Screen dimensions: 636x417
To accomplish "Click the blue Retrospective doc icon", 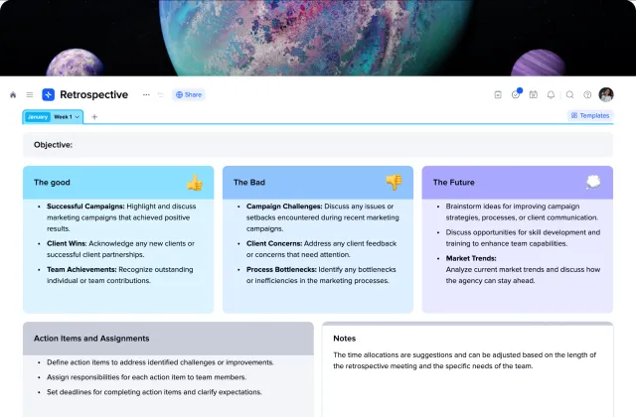I will [49, 95].
